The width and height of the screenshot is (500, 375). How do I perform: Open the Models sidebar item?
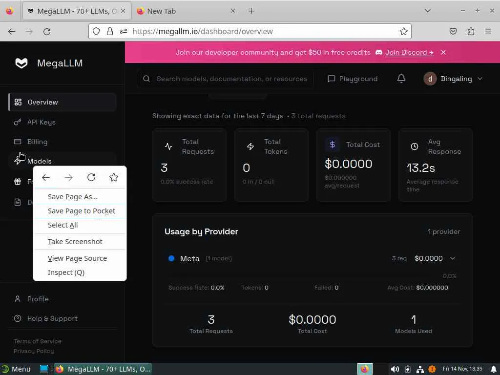coord(62,161)
